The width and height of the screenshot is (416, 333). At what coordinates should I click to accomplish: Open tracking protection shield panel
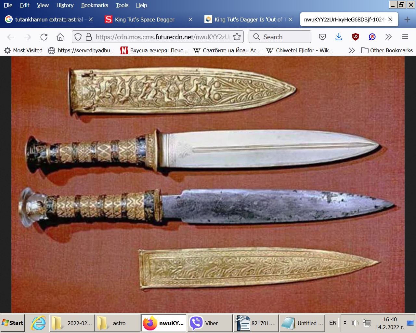click(78, 37)
